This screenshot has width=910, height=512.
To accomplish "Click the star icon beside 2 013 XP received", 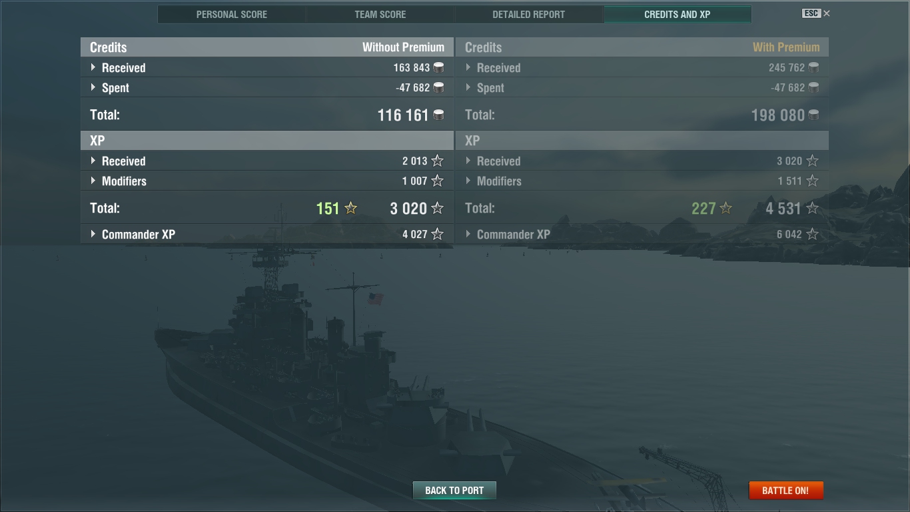I will (437, 161).
